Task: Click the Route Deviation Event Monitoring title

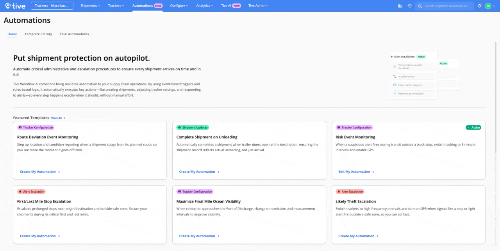Action: pyautogui.click(x=48, y=137)
